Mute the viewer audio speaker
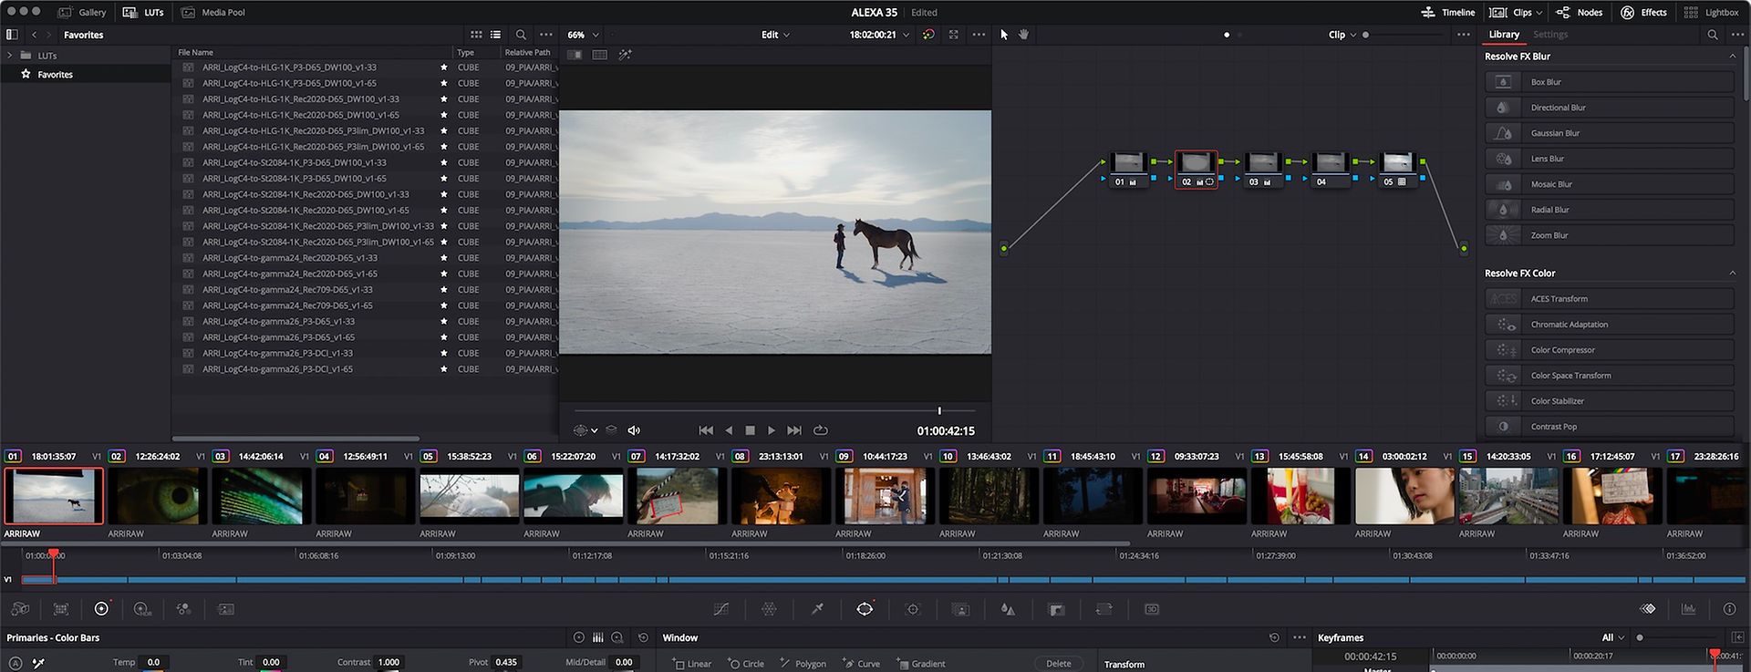The image size is (1751, 672). click(634, 430)
